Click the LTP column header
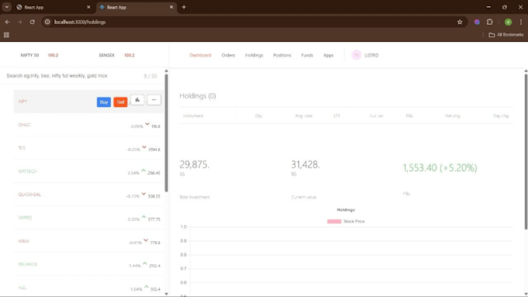Screen dimensions: 528x297 337,116
